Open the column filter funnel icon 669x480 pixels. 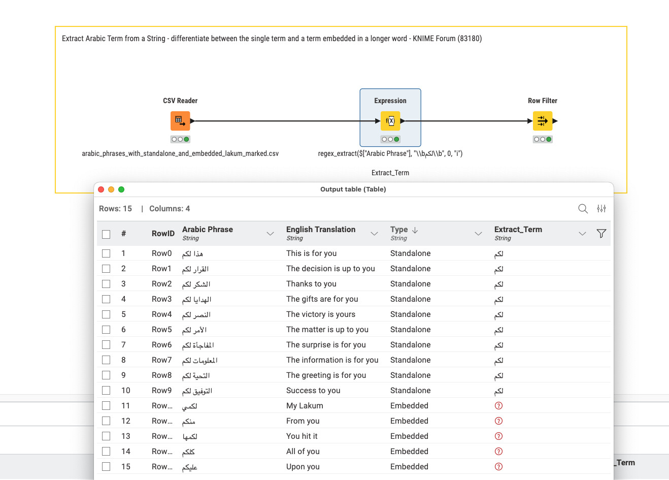click(x=601, y=233)
